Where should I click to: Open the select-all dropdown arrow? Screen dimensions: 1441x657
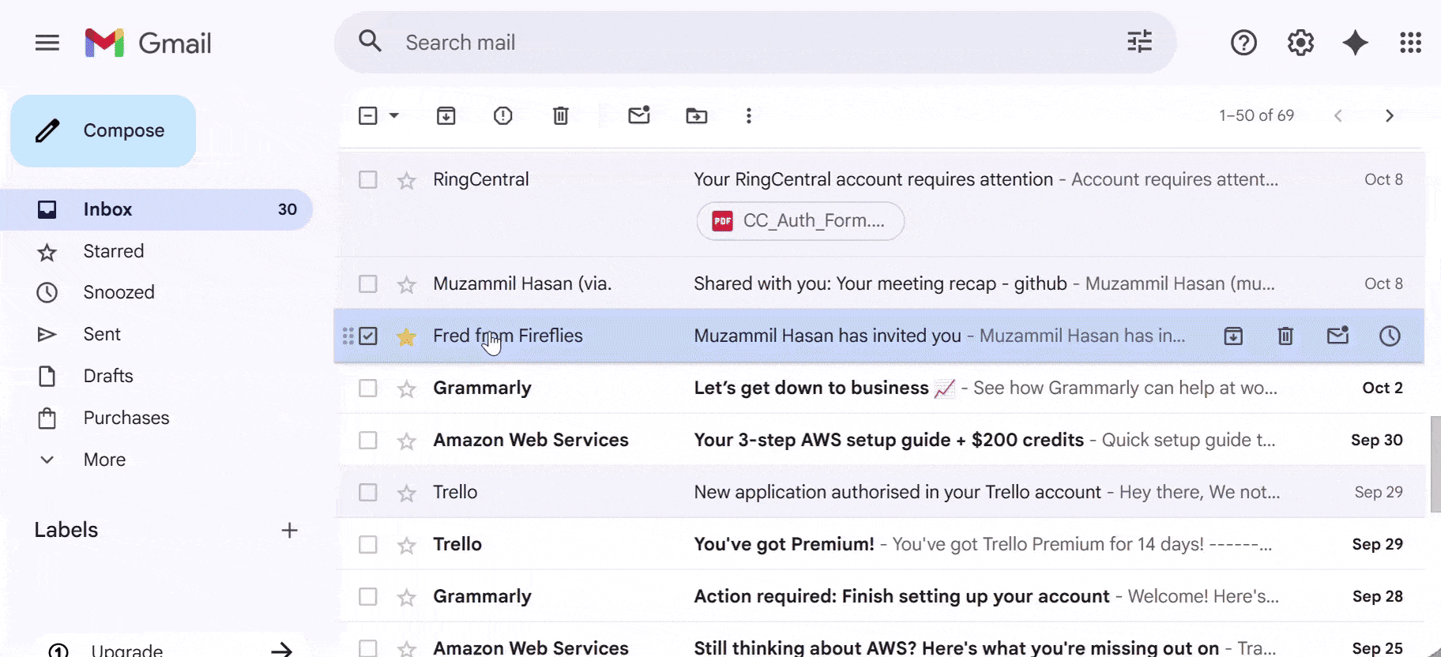point(394,116)
